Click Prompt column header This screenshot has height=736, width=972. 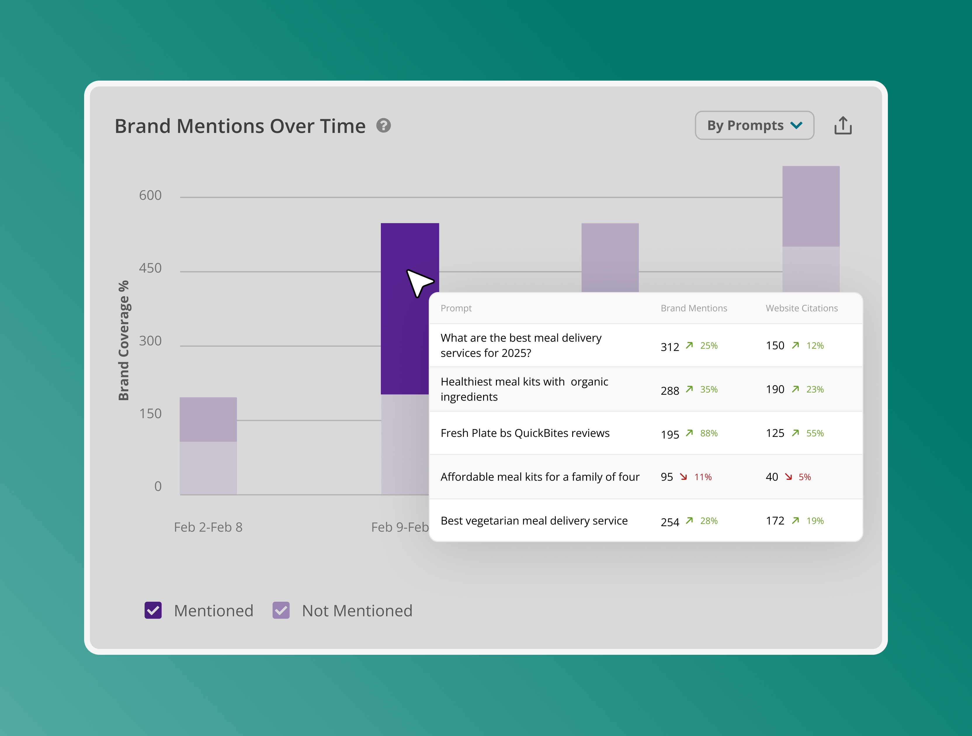456,308
